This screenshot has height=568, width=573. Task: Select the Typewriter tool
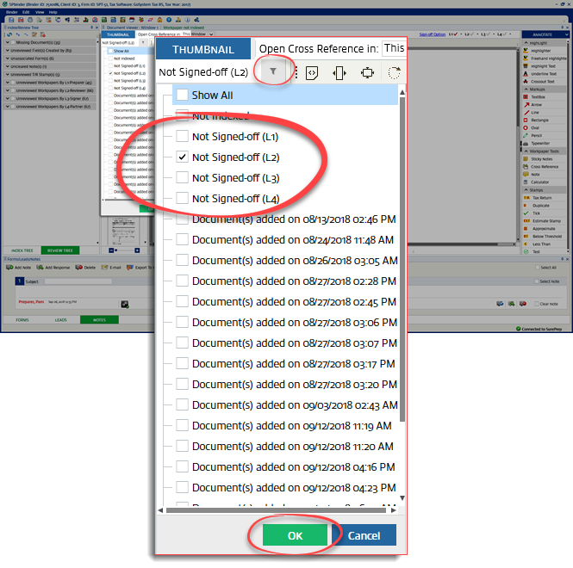pyautogui.click(x=537, y=144)
